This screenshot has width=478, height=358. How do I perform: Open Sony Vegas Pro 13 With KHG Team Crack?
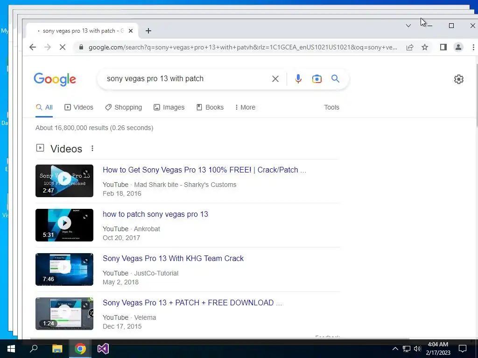[173, 258]
